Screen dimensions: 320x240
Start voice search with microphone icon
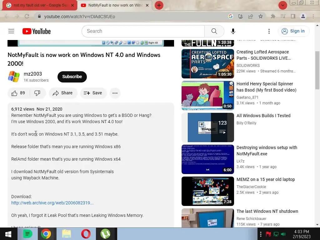[233, 31]
